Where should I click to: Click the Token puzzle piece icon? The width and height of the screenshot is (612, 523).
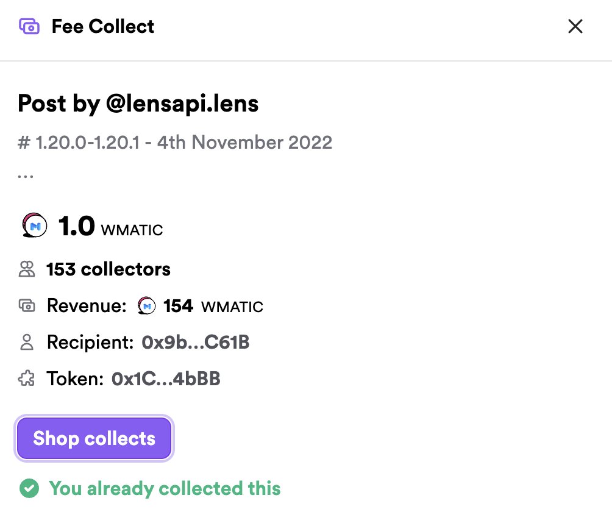click(27, 379)
